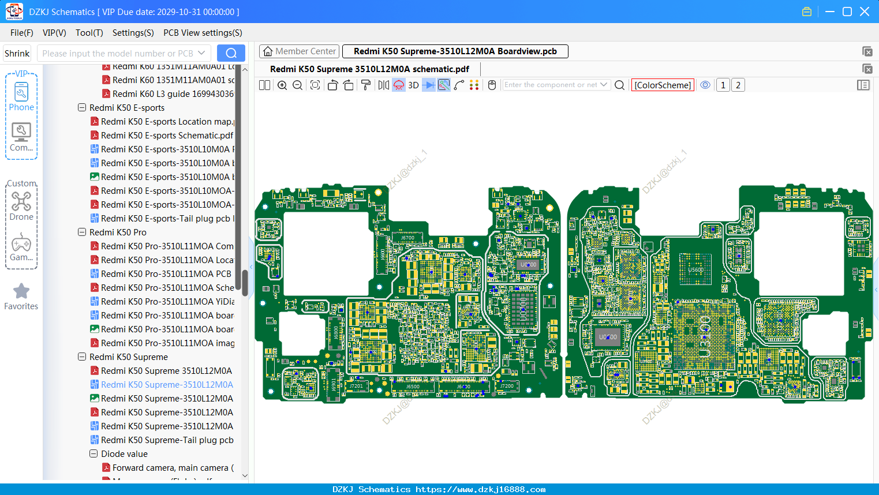Open the Game console category in the sidebar
The width and height of the screenshot is (879, 495).
click(21, 247)
